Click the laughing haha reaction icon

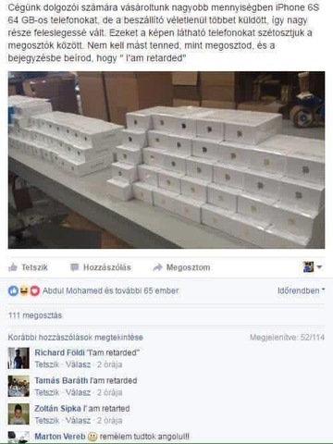(x=24, y=290)
